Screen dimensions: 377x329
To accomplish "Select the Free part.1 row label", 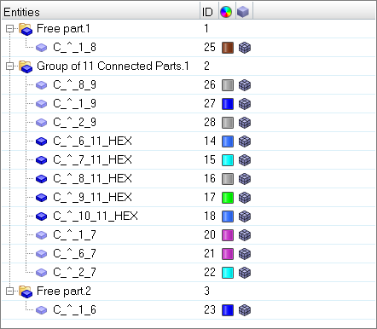I will point(63,29).
